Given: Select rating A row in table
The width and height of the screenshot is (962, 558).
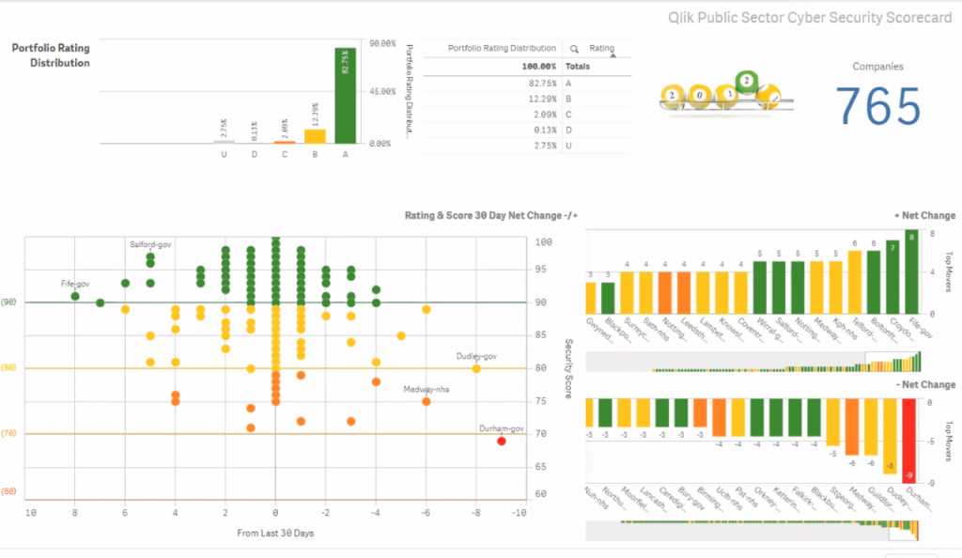Looking at the screenshot, I should coord(527,84).
